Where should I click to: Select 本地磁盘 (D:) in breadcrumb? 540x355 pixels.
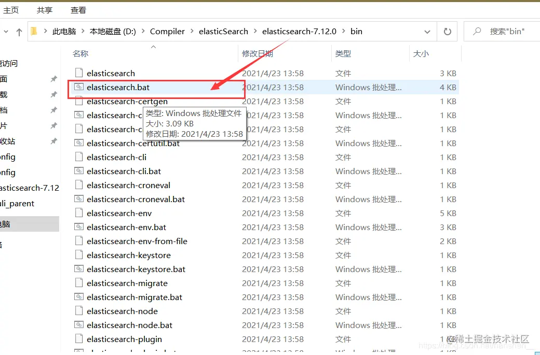(113, 32)
